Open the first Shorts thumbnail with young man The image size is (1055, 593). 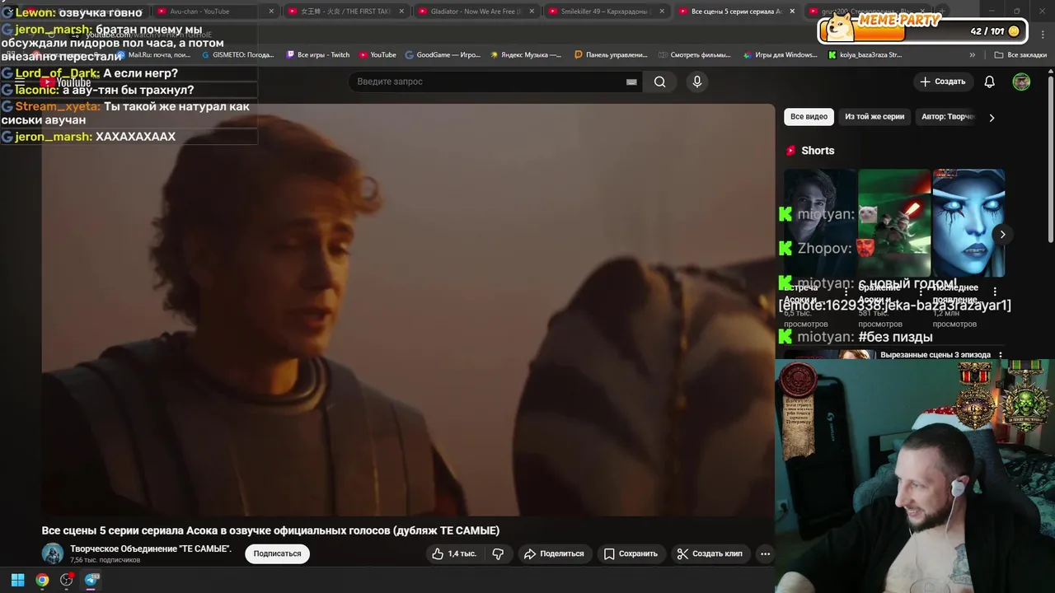click(820, 222)
